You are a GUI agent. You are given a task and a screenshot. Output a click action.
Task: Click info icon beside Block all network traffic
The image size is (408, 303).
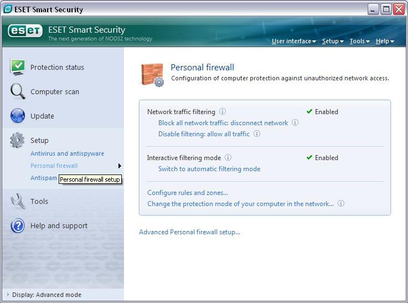click(295, 122)
